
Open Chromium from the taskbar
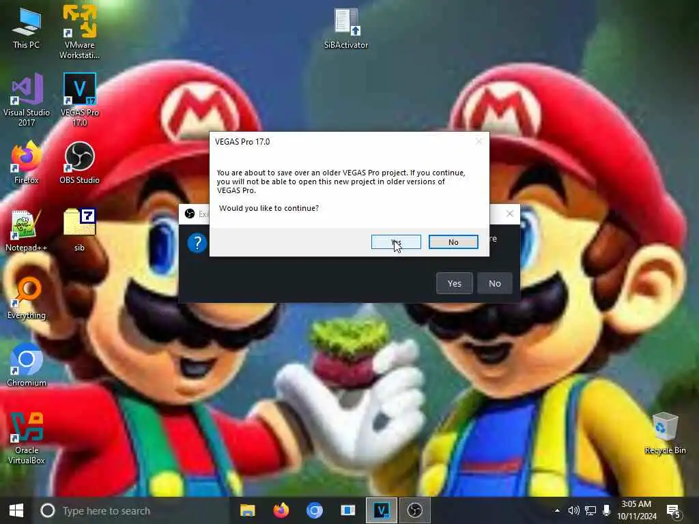(314, 510)
